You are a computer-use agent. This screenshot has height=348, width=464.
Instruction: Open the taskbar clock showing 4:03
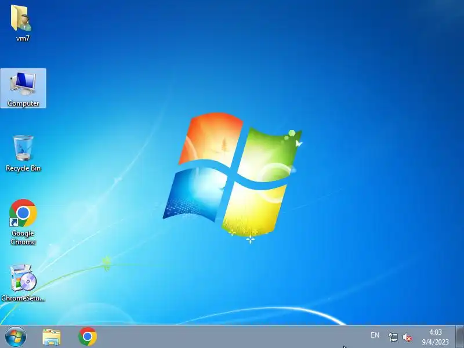pyautogui.click(x=436, y=337)
